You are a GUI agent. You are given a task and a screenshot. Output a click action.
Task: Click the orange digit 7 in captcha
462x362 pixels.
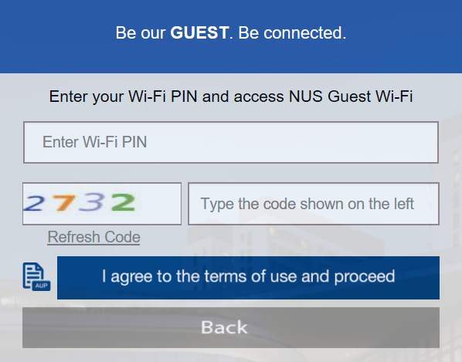pyautogui.click(x=64, y=202)
